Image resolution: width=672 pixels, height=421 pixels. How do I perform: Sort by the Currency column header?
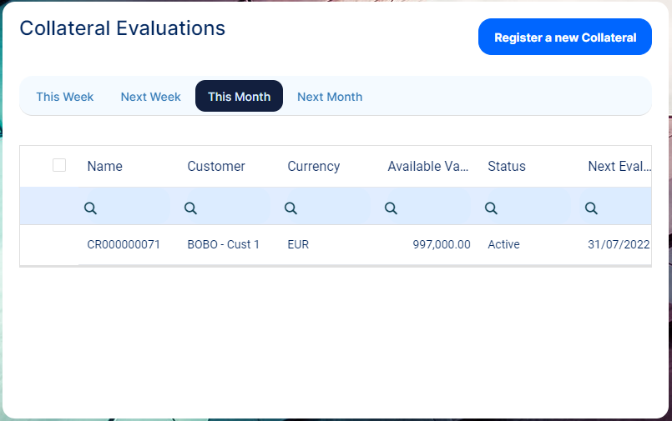point(314,167)
